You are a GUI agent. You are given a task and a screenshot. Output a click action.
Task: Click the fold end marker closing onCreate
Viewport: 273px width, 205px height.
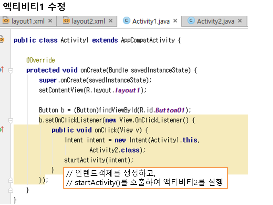11,190
